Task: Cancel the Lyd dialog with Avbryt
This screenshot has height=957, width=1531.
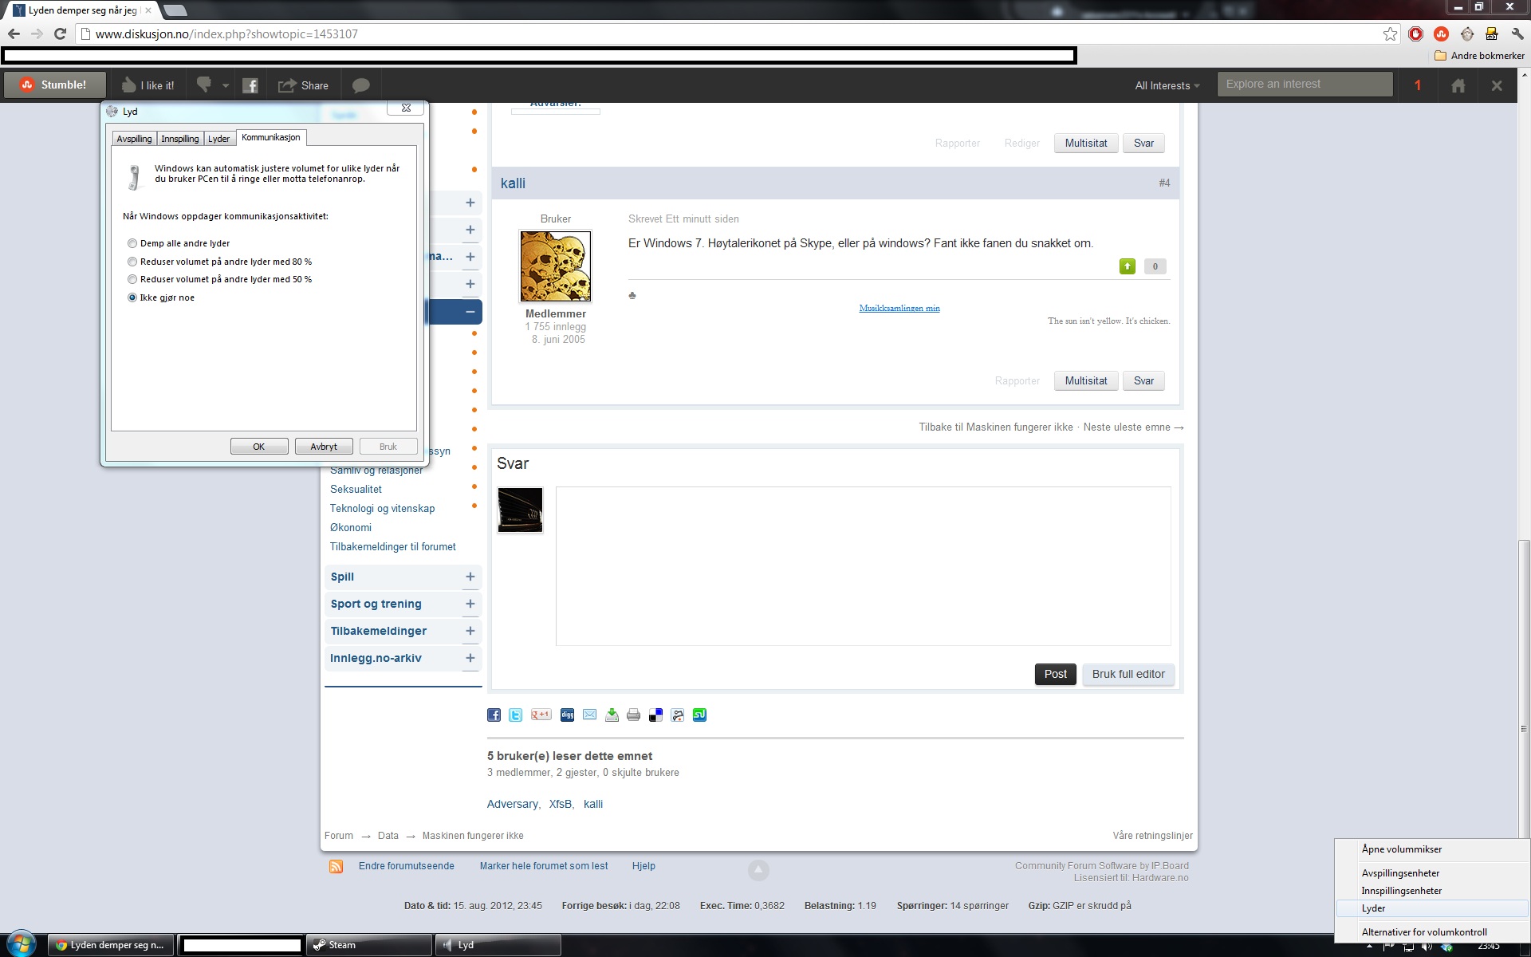Action: (324, 447)
